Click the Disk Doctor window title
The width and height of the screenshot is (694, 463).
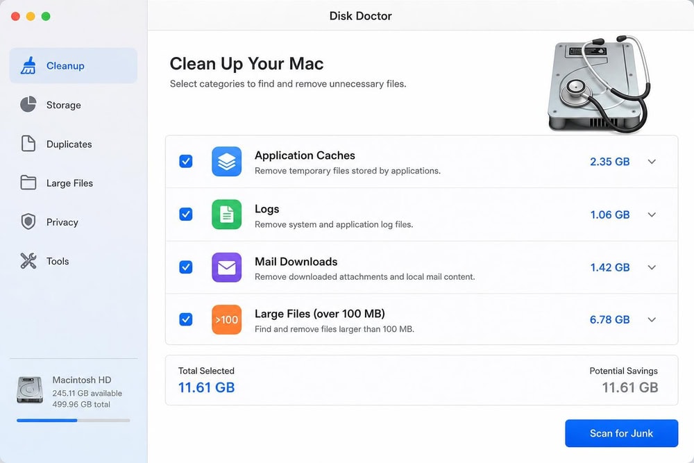[x=360, y=16]
